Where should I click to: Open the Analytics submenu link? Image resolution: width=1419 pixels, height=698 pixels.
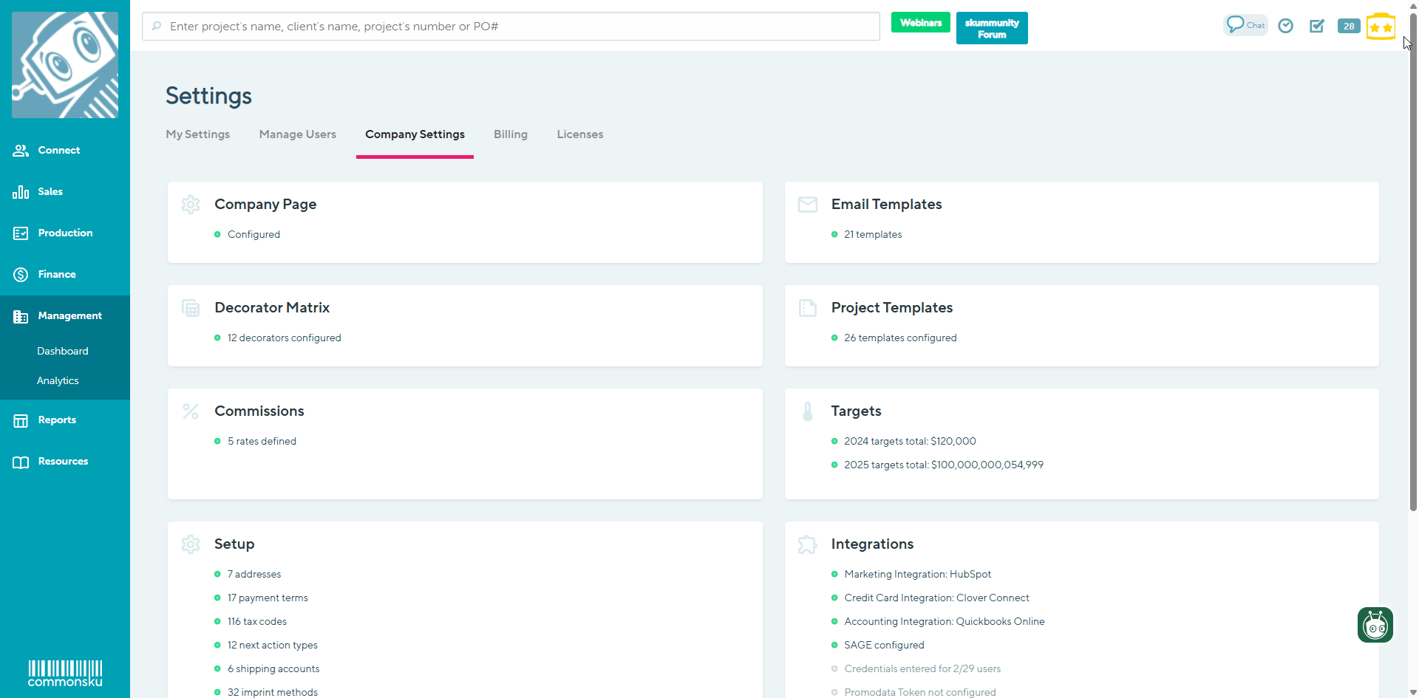[58, 381]
